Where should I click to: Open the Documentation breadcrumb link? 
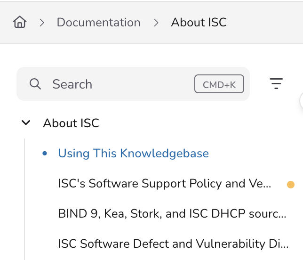pyautogui.click(x=98, y=22)
